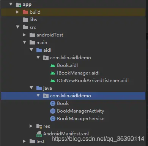This screenshot has height=146, width=148.
Task: Select the src folder label
Action: coord(33,27)
